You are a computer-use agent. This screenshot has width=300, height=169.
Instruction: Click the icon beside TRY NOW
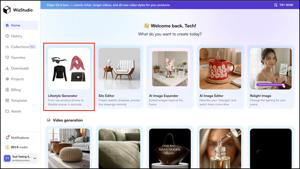(275, 5)
